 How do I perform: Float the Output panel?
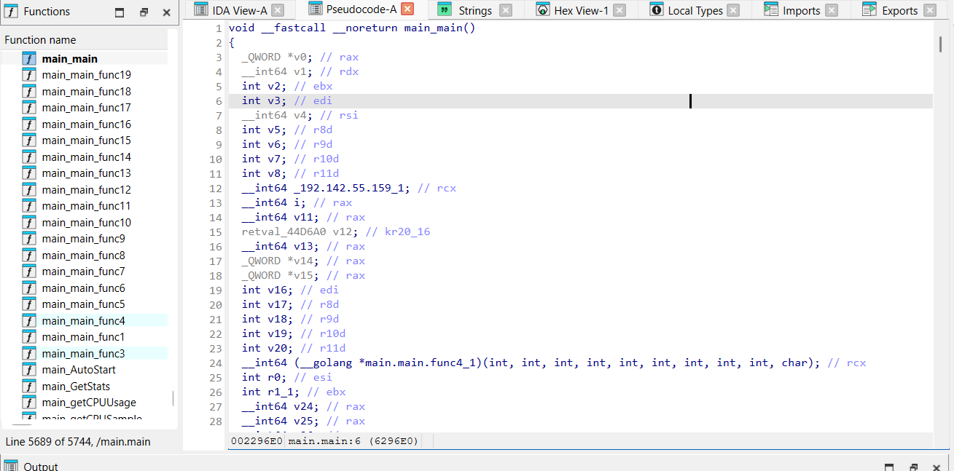(x=913, y=467)
